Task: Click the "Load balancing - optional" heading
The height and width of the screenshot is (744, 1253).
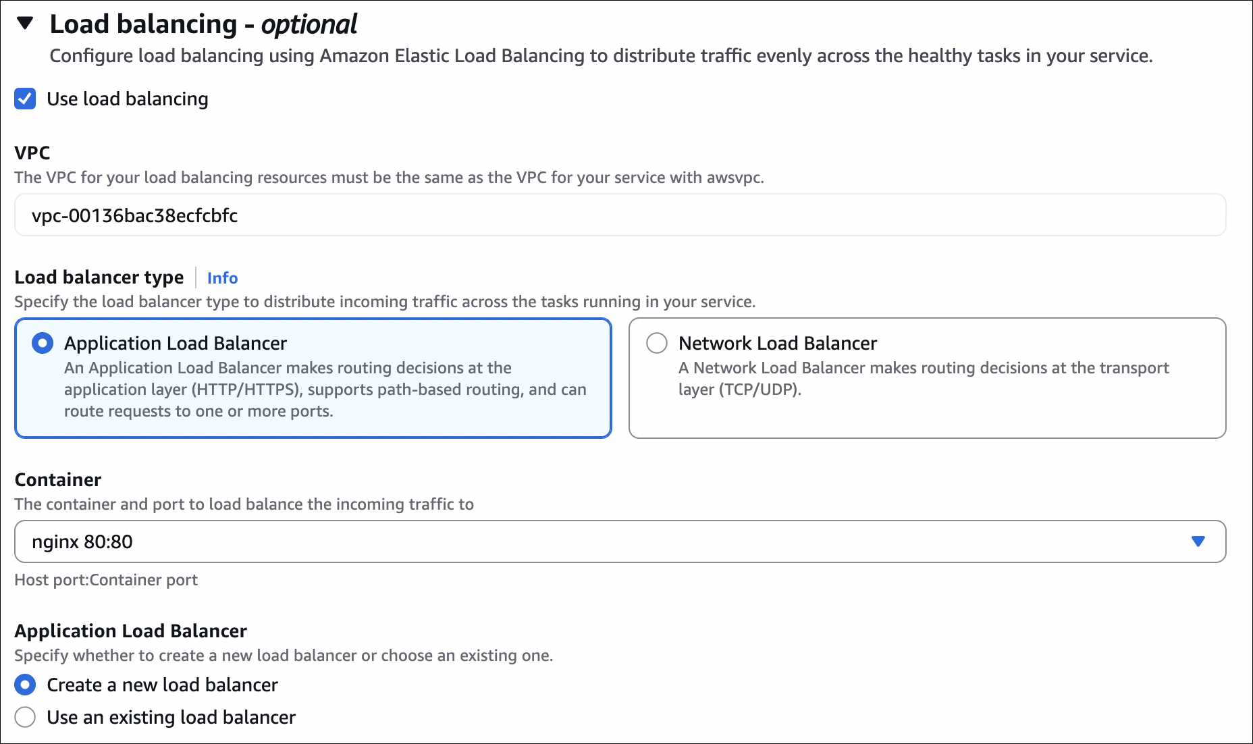Action: tap(203, 24)
